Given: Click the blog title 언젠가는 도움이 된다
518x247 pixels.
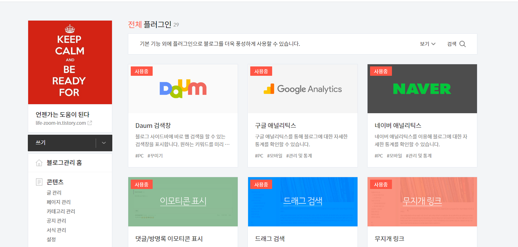Looking at the screenshot, I should coord(63,114).
